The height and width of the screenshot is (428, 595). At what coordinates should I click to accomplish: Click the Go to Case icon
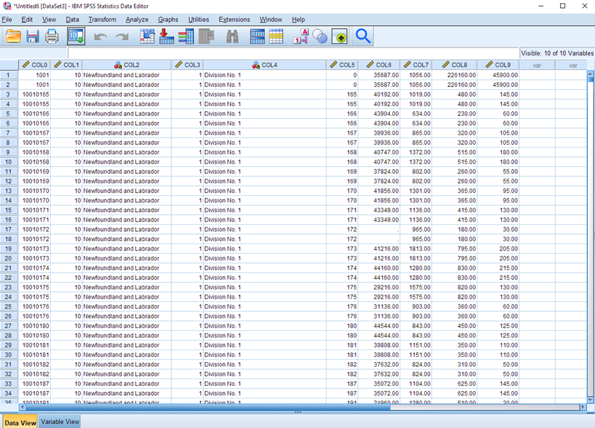(148, 36)
